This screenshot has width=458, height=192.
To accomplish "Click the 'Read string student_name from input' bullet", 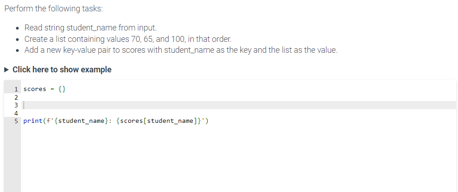I will point(90,28).
